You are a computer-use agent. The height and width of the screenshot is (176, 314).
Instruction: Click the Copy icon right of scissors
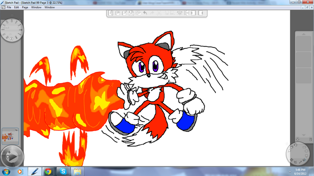(x=167, y=13)
